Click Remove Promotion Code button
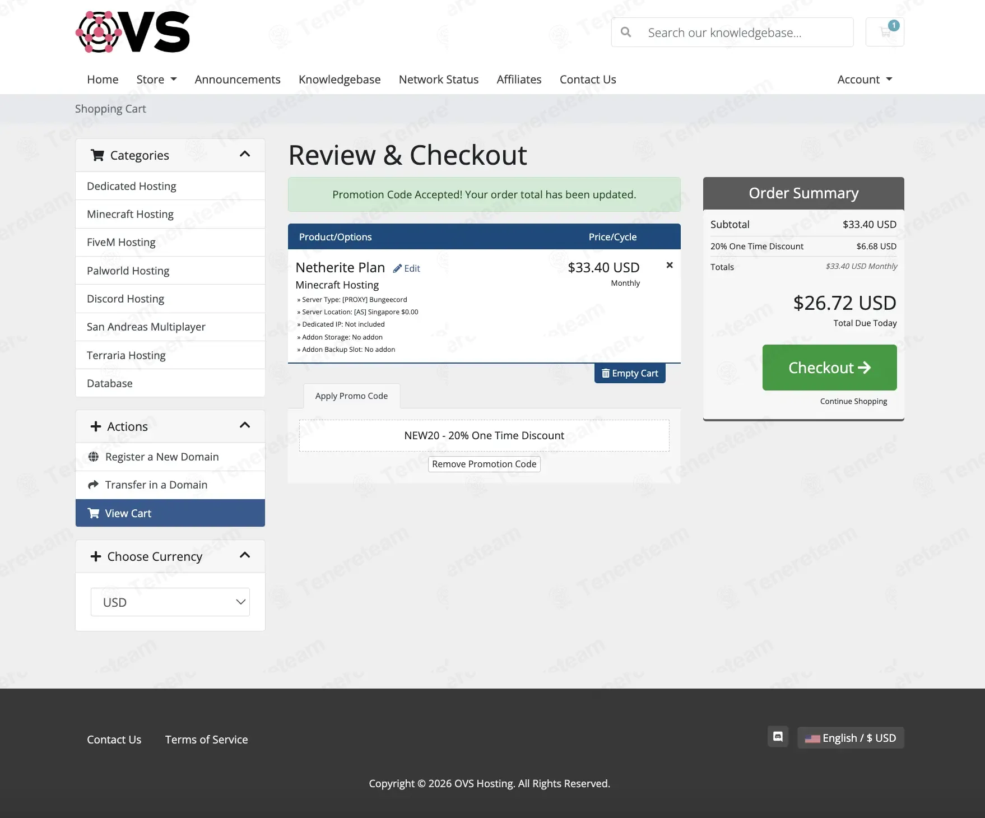Image resolution: width=985 pixels, height=818 pixels. point(484,464)
